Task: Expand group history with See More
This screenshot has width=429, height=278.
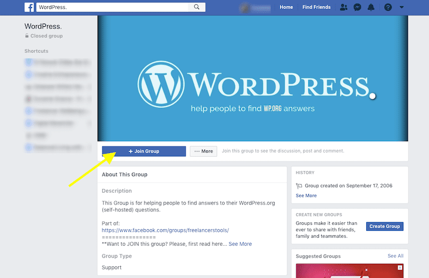Action: [x=306, y=195]
